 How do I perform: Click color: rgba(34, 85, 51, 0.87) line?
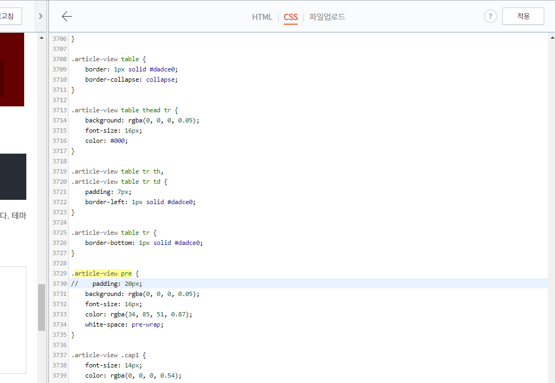coord(139,314)
